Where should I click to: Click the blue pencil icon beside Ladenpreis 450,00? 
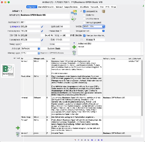click(42, 40)
